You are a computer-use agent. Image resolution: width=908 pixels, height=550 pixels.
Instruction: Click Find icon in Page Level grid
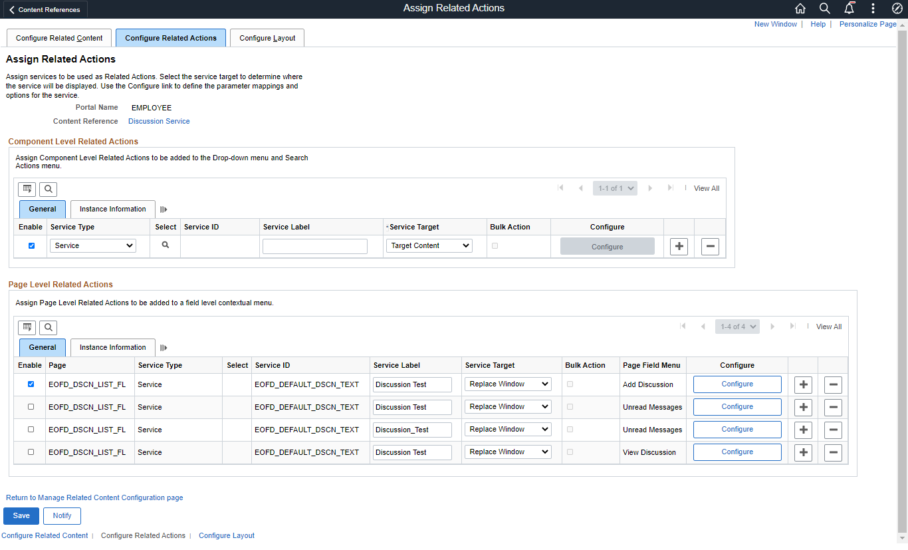[48, 327]
